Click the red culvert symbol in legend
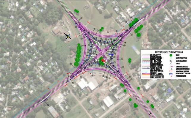The image size is (191, 118). click(x=171, y=71)
